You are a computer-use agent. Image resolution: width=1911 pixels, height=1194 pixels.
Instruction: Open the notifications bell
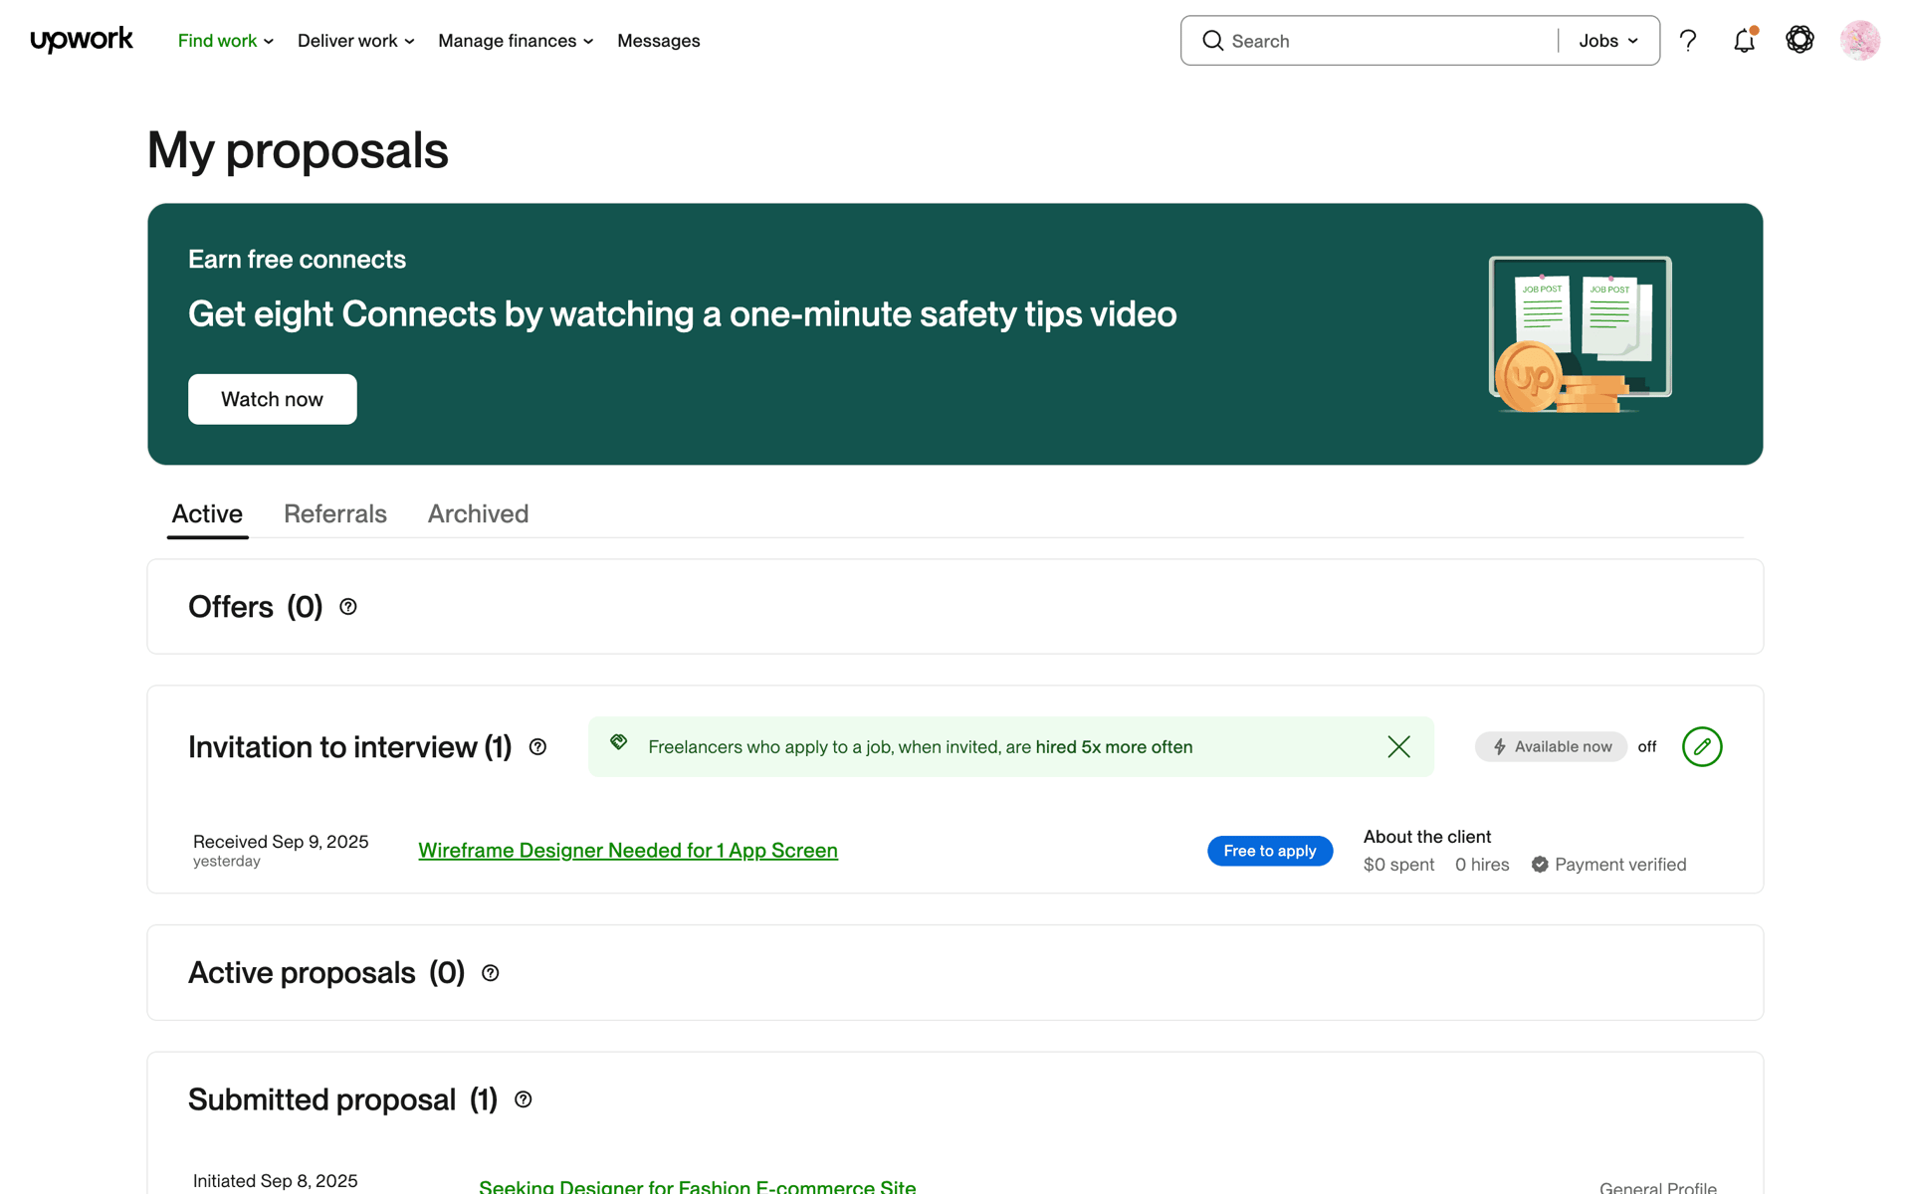tap(1744, 41)
